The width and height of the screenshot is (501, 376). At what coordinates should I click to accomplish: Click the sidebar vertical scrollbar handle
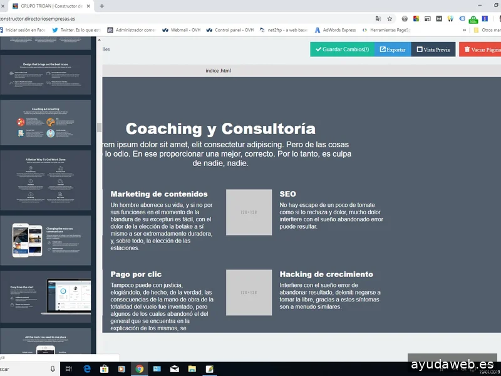point(99,127)
